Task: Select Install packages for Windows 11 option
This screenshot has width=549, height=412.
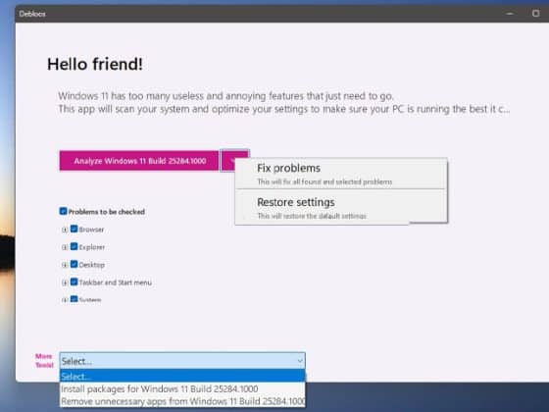Action: coord(182,388)
